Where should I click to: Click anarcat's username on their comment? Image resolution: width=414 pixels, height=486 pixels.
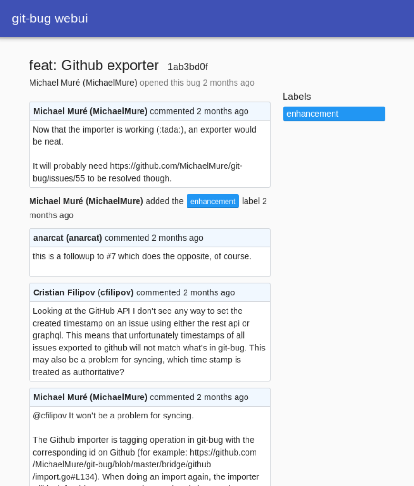[x=67, y=237]
